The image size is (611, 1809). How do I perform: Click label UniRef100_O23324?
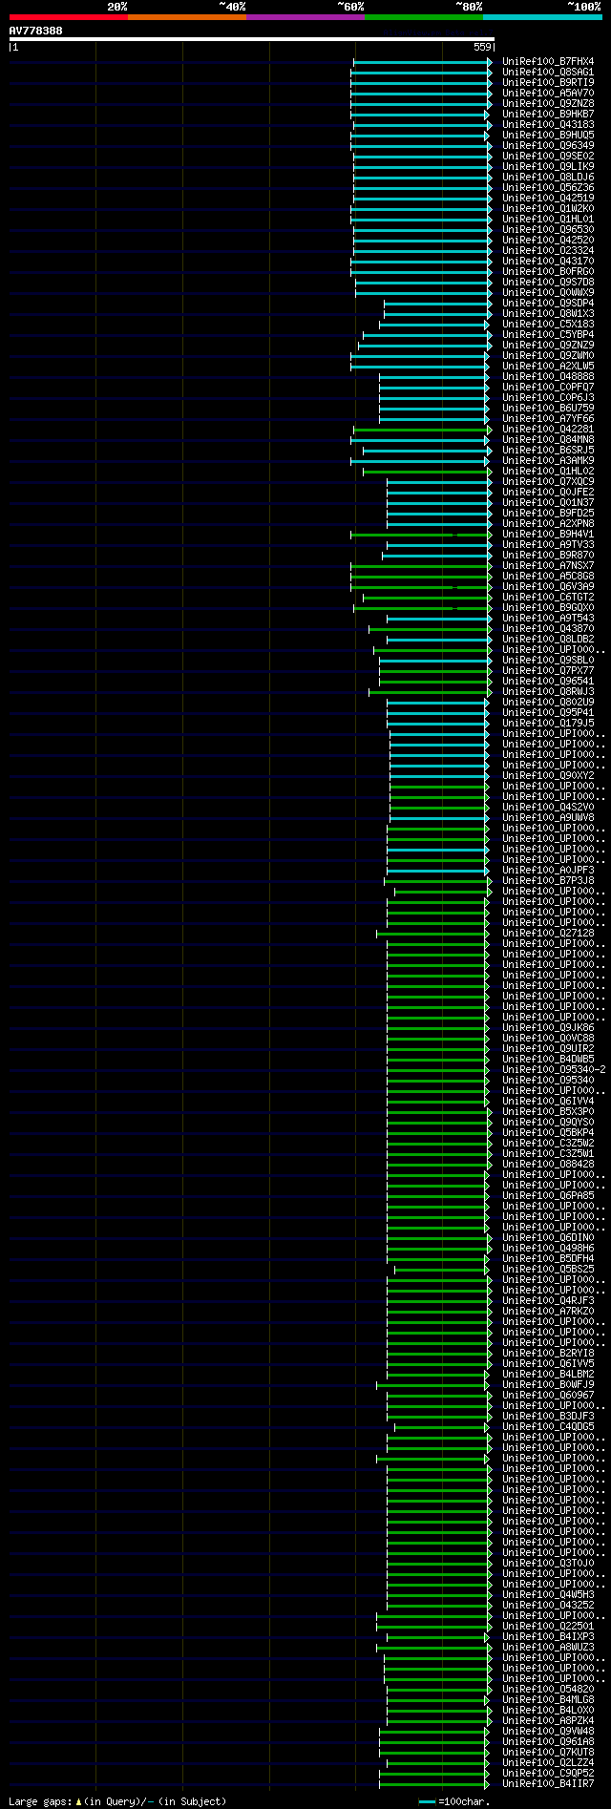[x=548, y=251]
